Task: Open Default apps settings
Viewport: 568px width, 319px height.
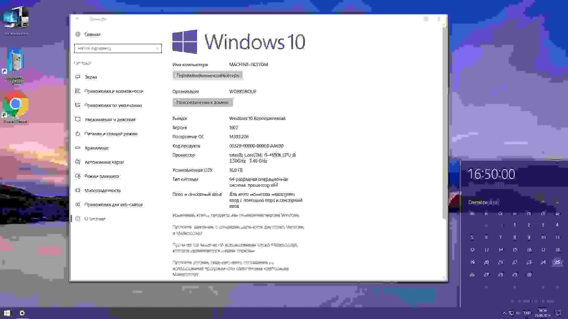Action: pos(113,105)
